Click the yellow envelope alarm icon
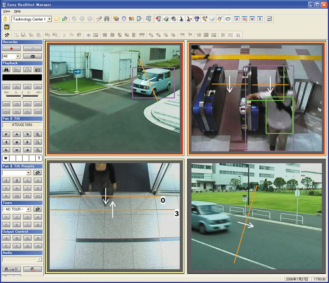 click(7, 27)
